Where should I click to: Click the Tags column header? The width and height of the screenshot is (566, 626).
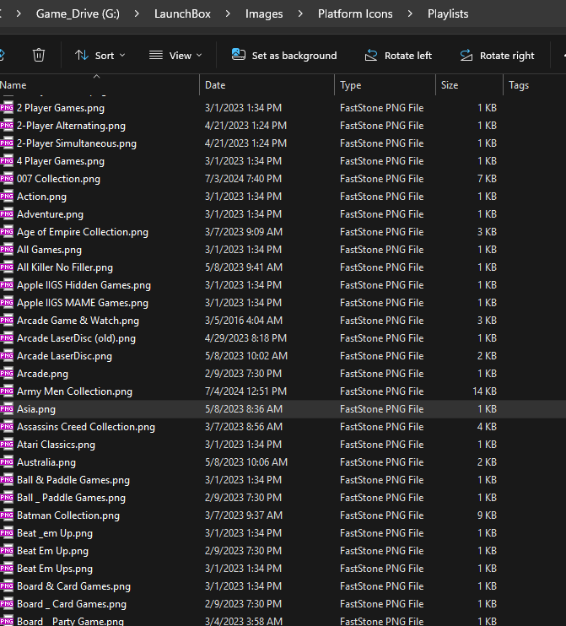click(519, 85)
